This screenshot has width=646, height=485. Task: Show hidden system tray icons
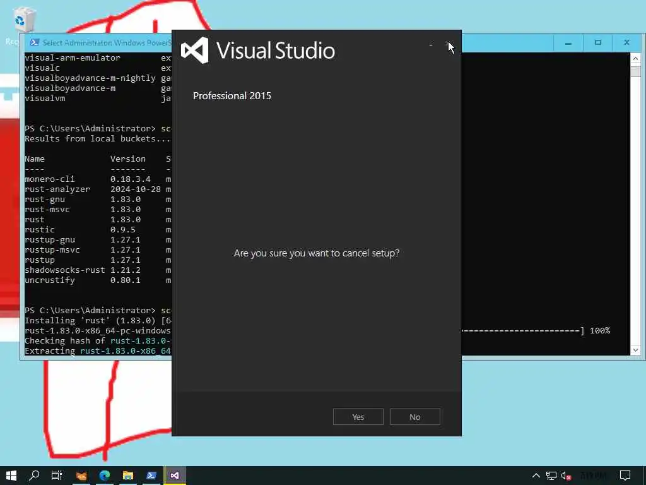tap(536, 476)
